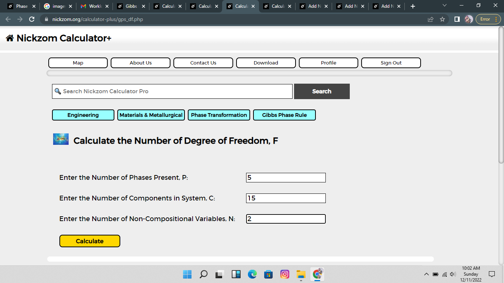Open Materials & Metallurgical breadcrumb
504x283 pixels.
151,115
